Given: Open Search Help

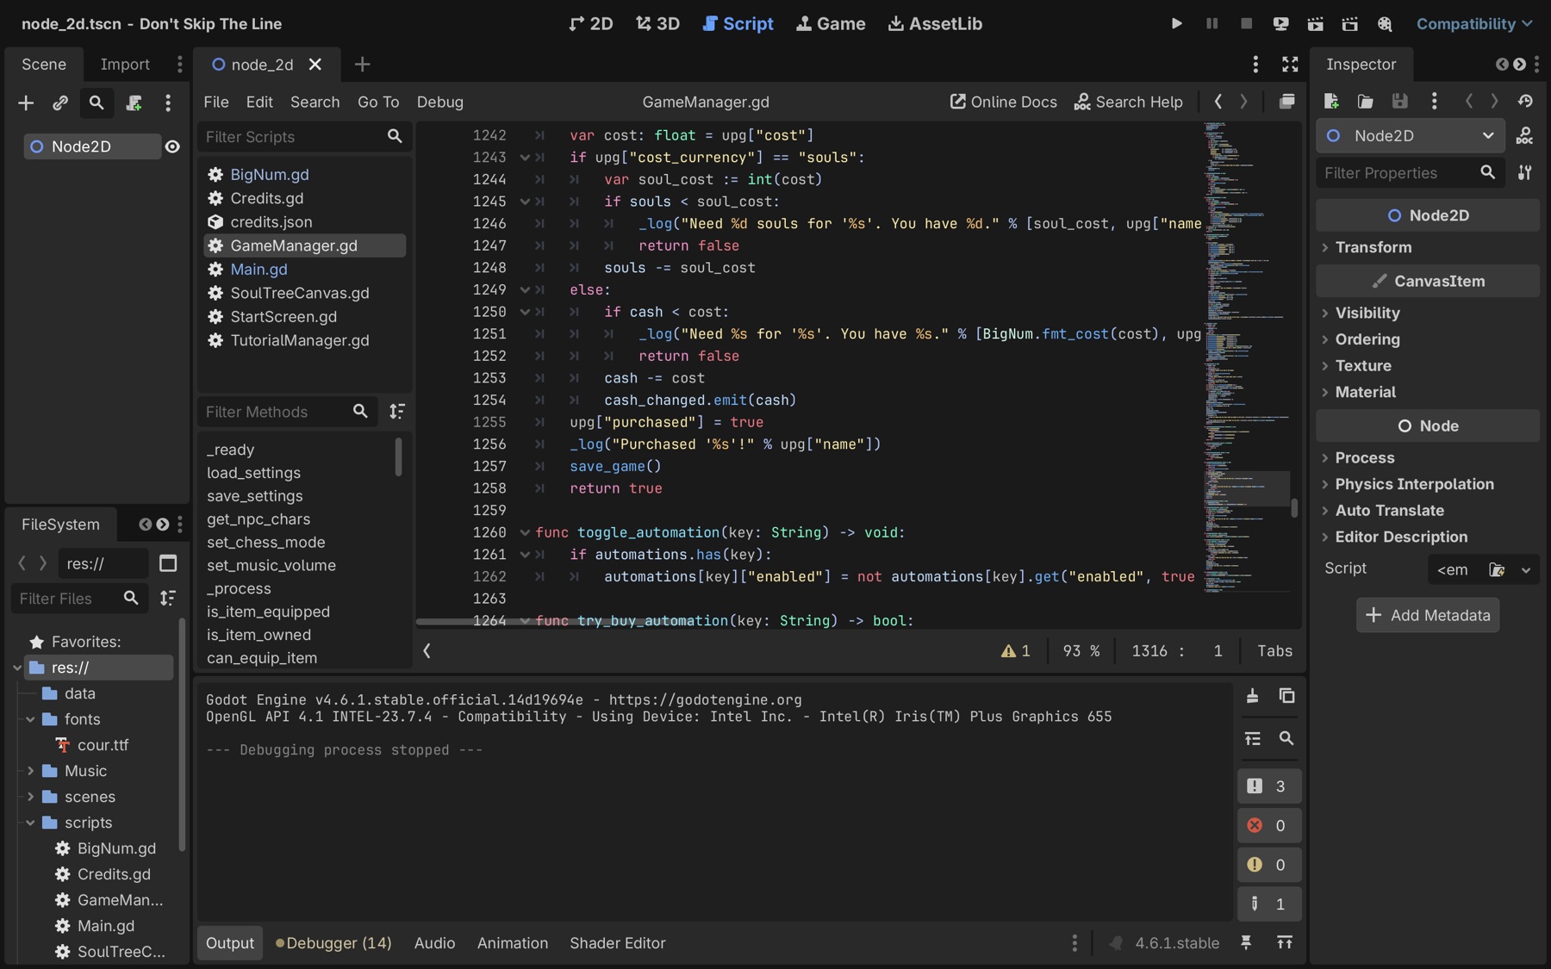Looking at the screenshot, I should point(1128,102).
